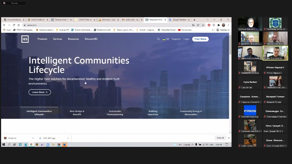Click the Learn More button

click(40, 92)
